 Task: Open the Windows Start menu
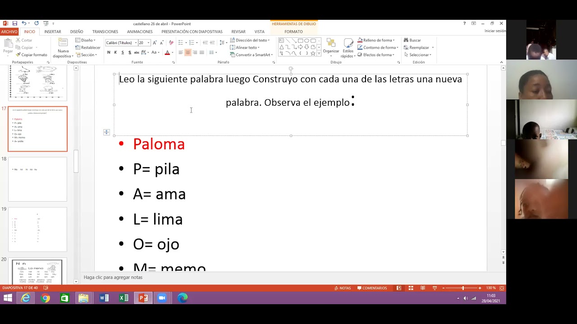tap(8, 298)
